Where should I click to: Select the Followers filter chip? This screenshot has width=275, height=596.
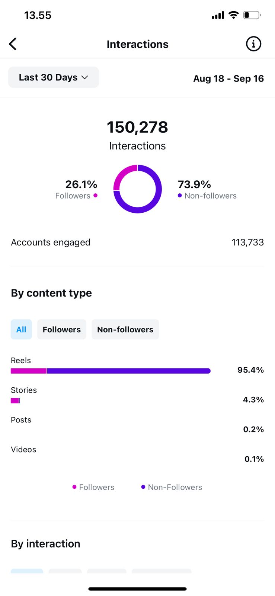pos(62,329)
